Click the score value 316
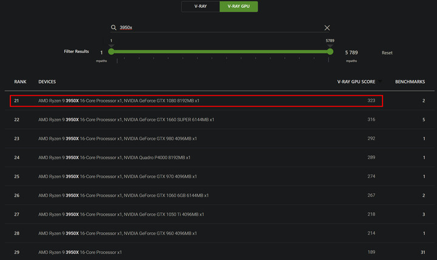 click(x=371, y=119)
